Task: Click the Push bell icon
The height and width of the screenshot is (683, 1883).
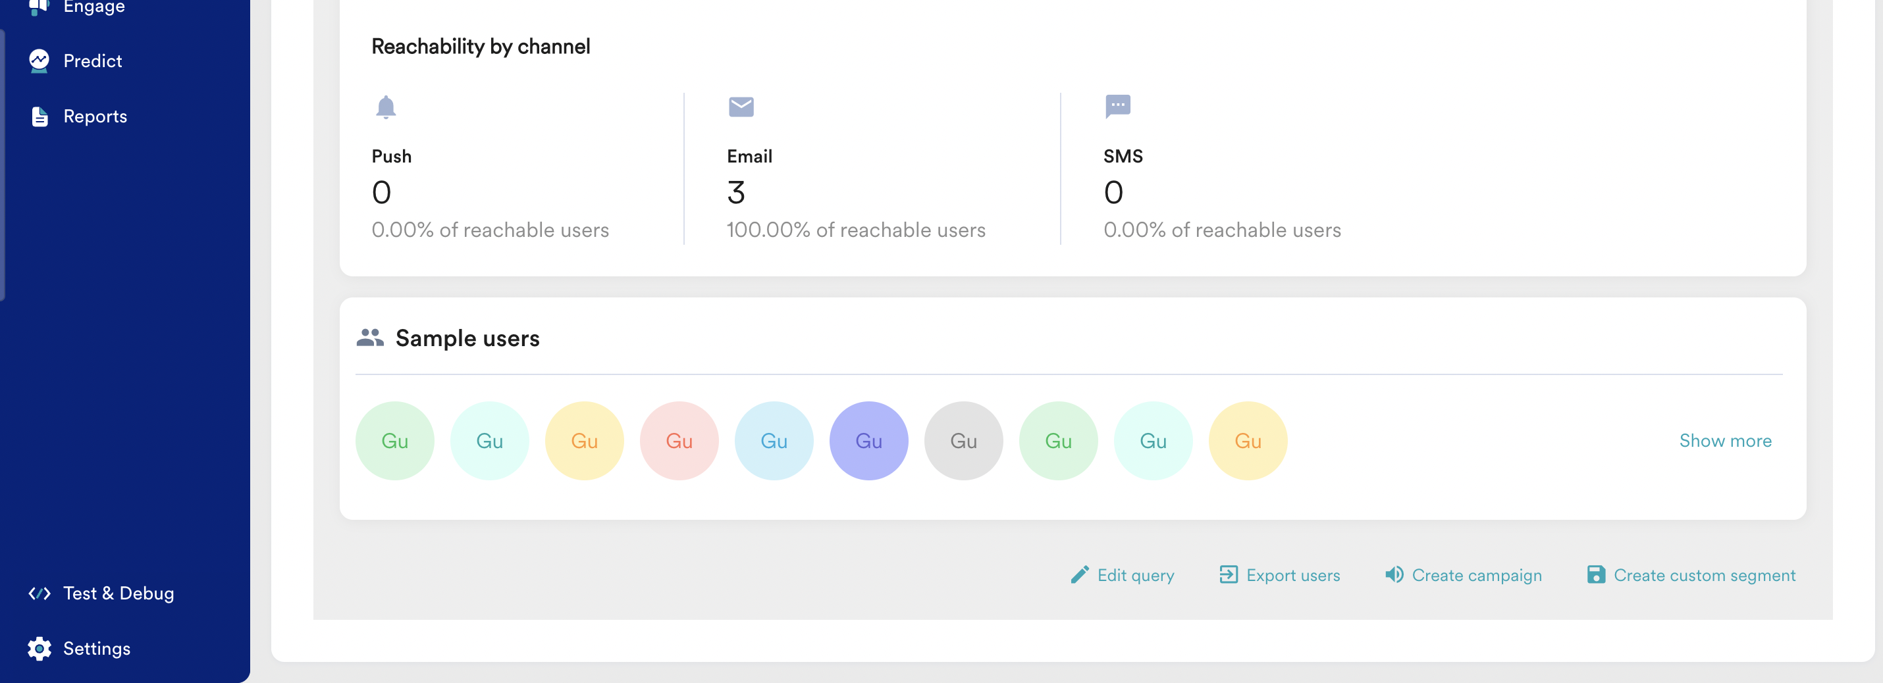Action: tap(385, 107)
